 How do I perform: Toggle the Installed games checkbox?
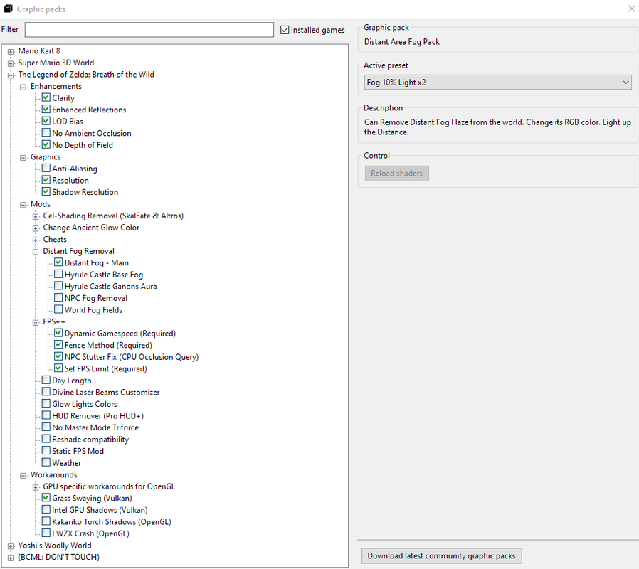point(285,30)
